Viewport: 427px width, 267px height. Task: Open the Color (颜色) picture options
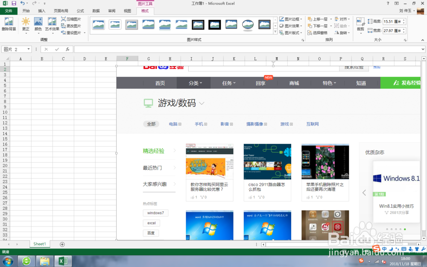[x=38, y=25]
